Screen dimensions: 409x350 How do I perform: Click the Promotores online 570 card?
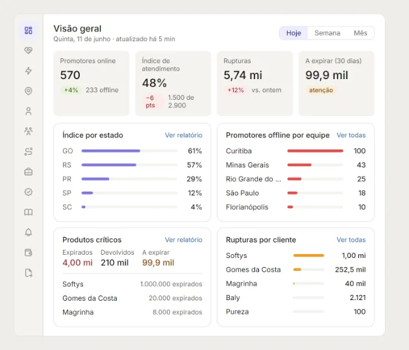(x=92, y=84)
